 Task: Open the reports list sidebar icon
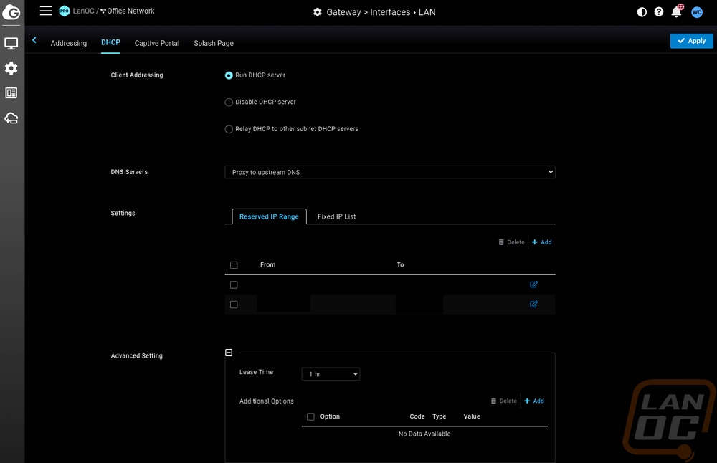click(x=11, y=93)
